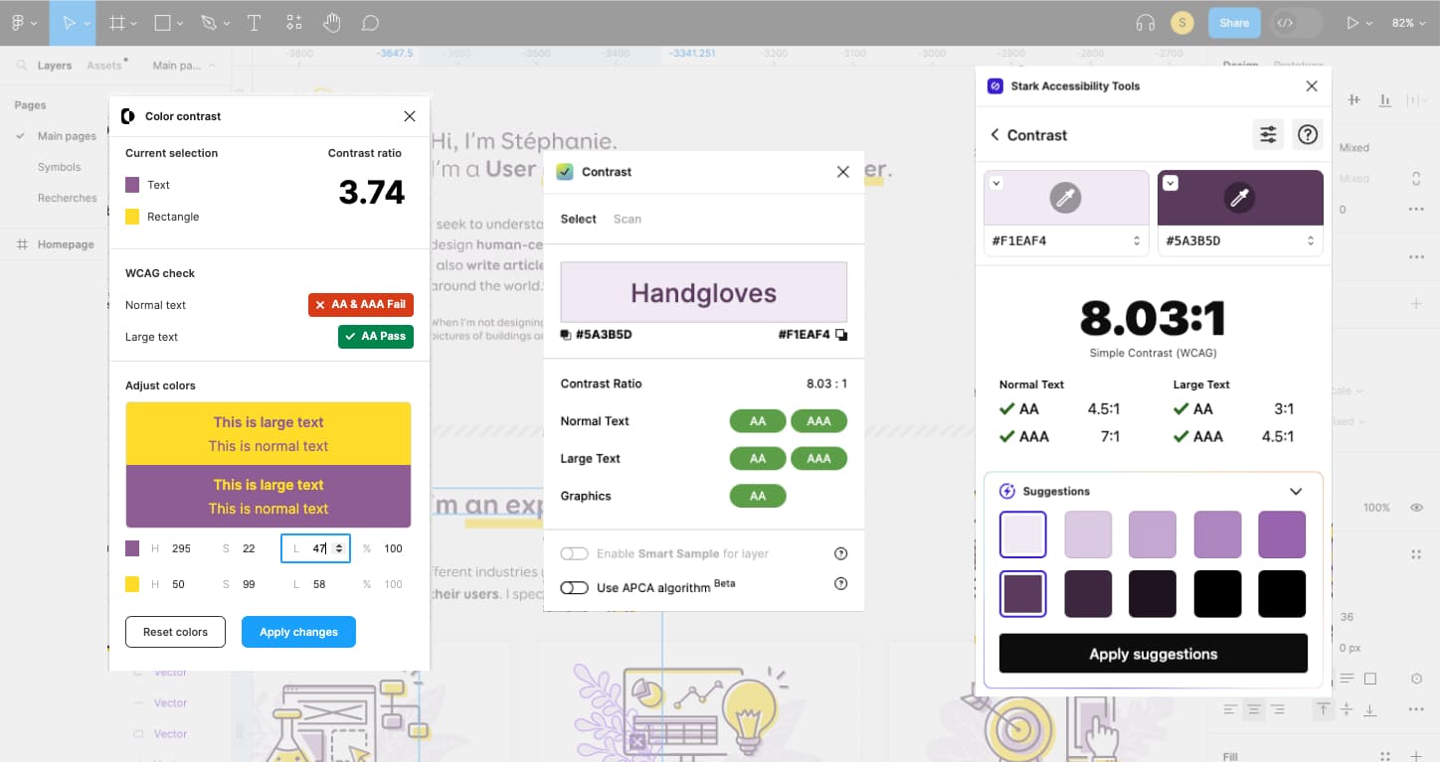Select the Frame tool
1440x762 pixels.
pyautogui.click(x=116, y=22)
